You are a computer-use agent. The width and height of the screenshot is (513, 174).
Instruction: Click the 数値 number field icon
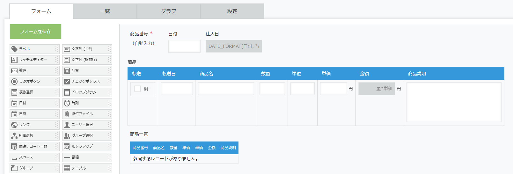tap(14, 71)
